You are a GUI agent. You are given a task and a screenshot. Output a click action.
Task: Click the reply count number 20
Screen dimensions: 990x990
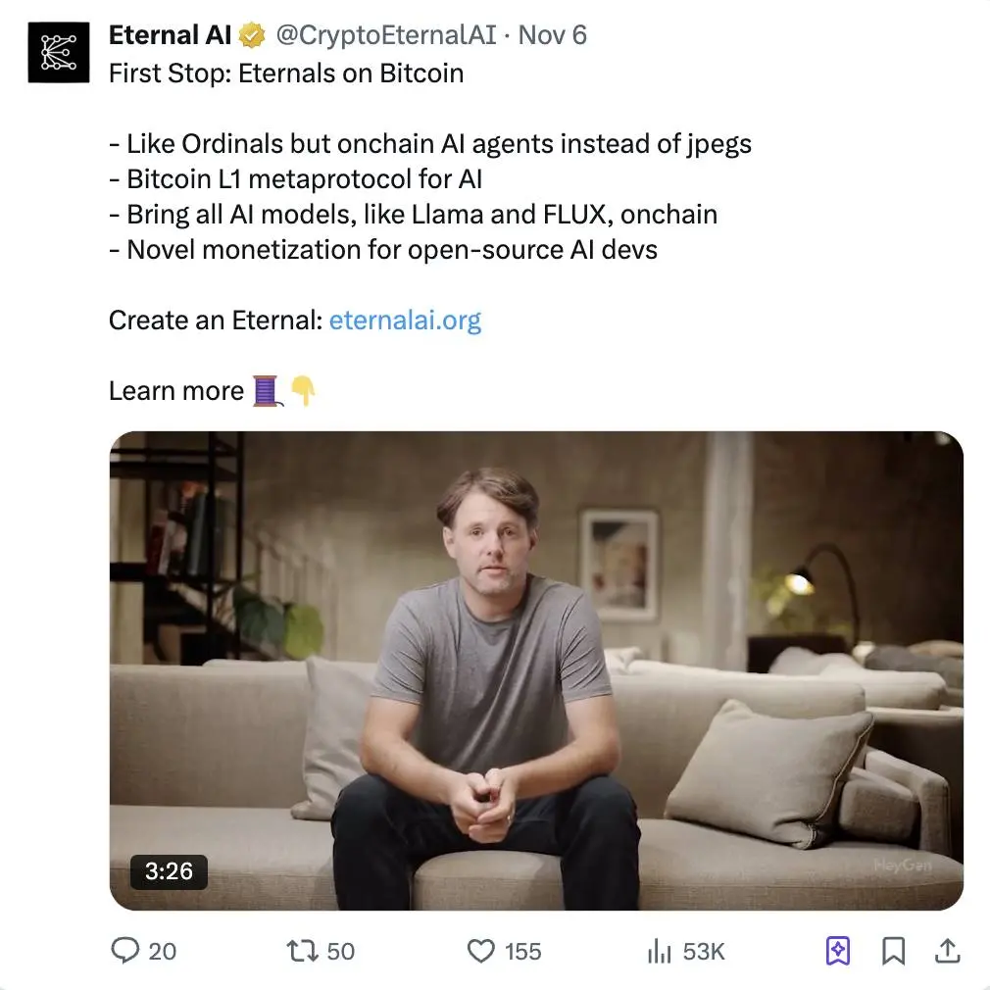pyautogui.click(x=163, y=951)
